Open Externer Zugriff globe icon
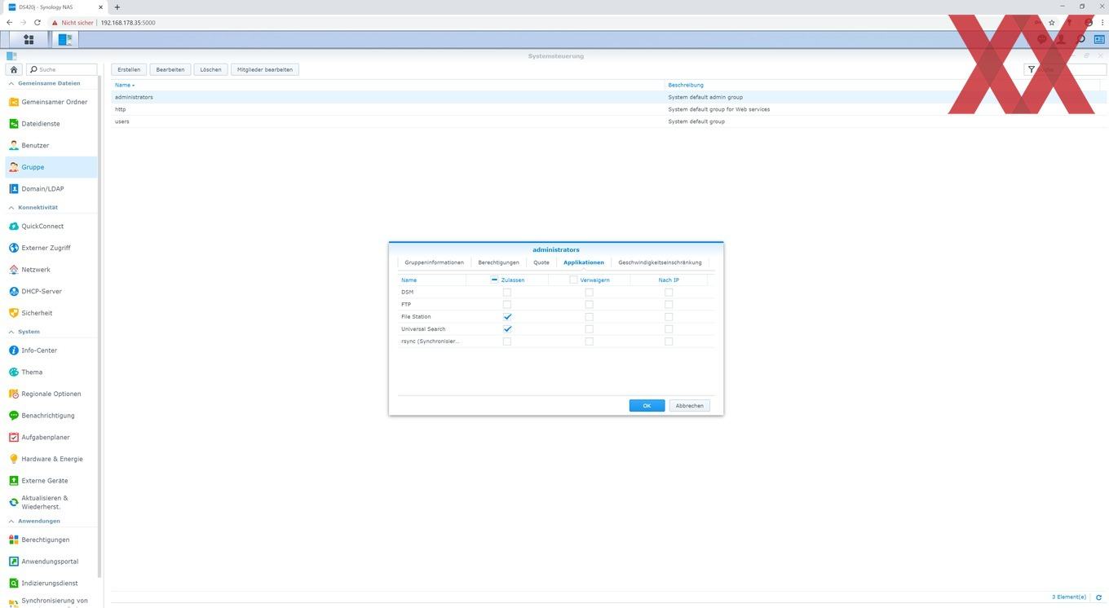The height and width of the screenshot is (608, 1109). (x=14, y=248)
